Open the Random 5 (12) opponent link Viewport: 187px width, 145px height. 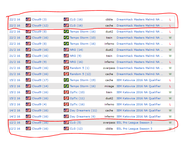pyautogui.click(x=80, y=74)
